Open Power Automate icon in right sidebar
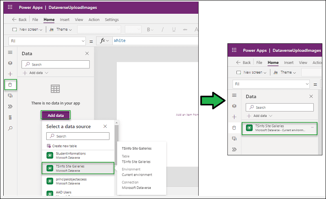Viewport: 326px width, 199px height. [x=234, y=150]
